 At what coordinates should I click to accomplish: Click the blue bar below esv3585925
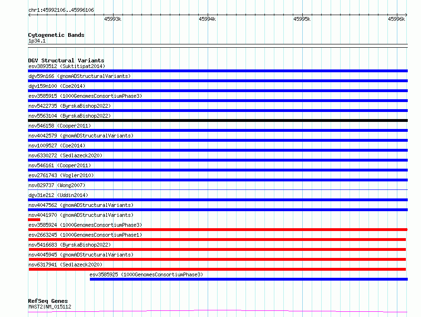pyautogui.click(x=249, y=279)
